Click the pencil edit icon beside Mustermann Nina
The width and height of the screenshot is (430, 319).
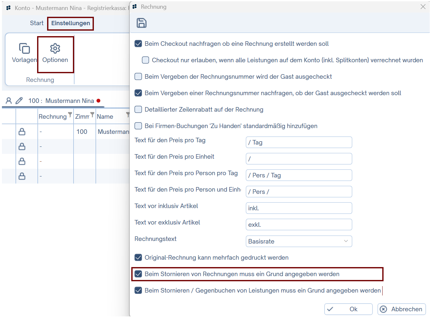coord(19,101)
